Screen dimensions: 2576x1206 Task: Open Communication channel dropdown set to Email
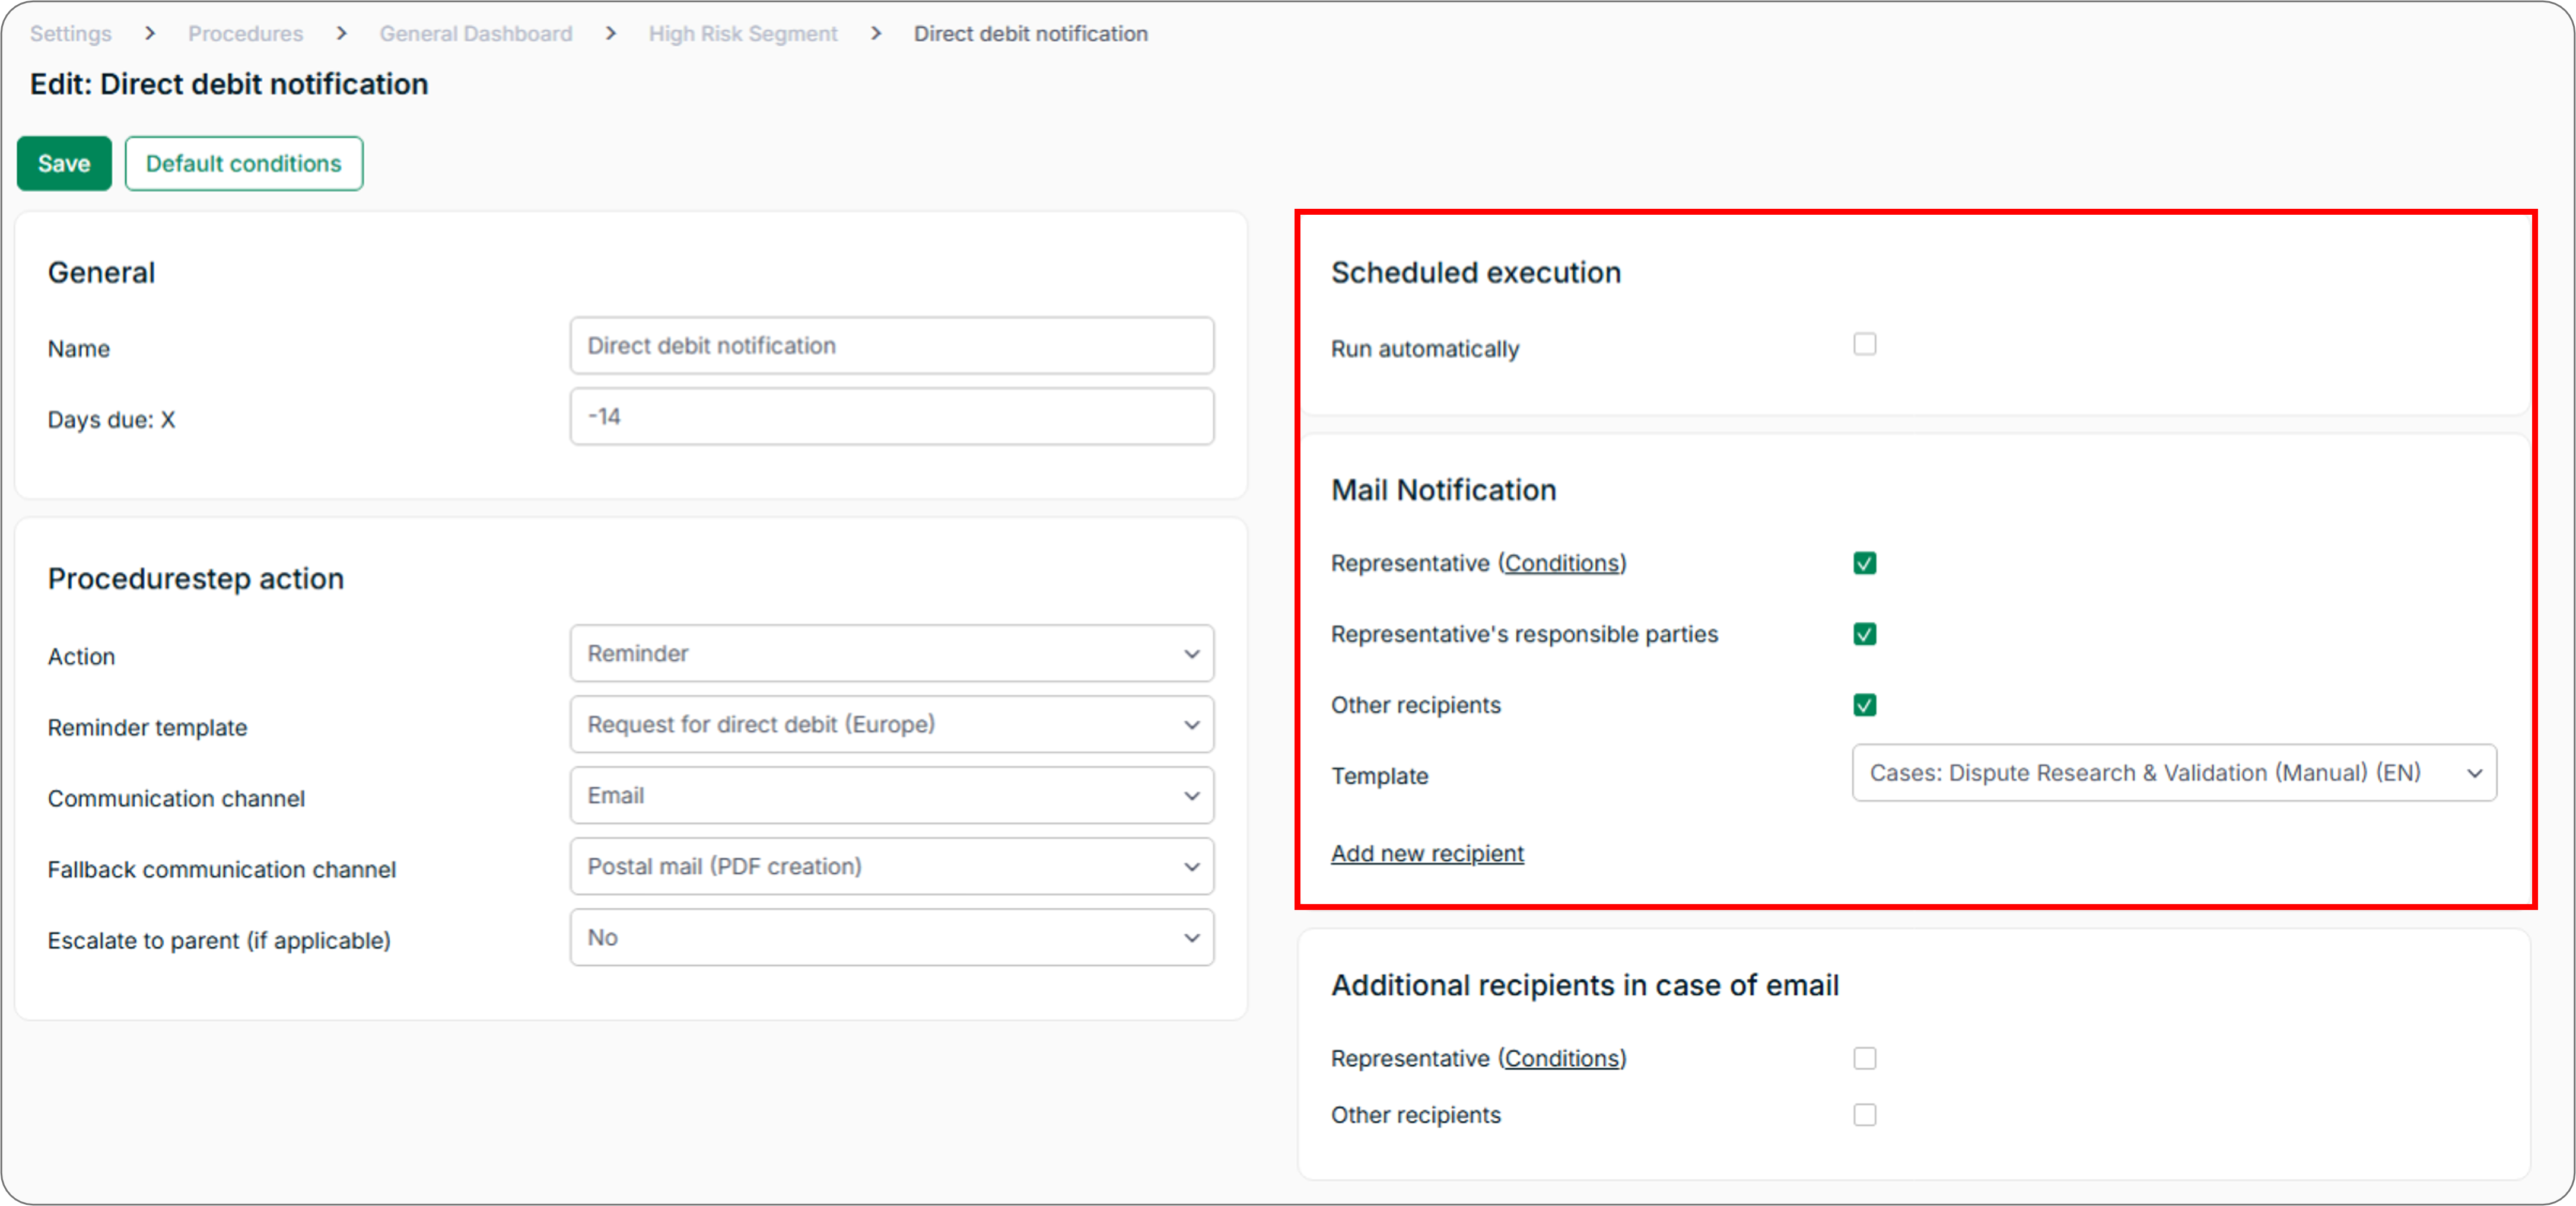[x=891, y=796]
